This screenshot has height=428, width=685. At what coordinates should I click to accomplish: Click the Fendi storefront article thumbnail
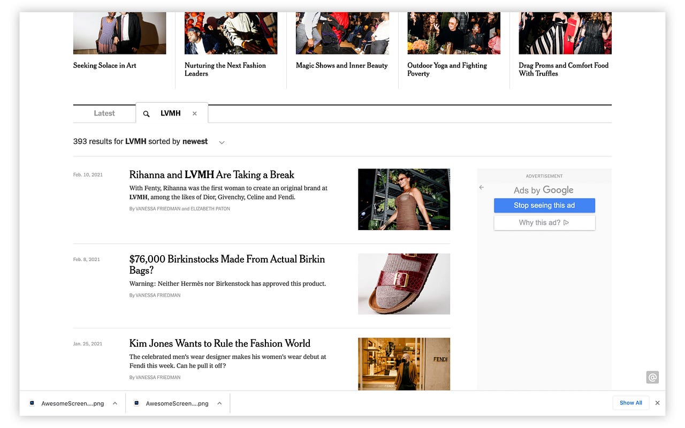click(404, 364)
